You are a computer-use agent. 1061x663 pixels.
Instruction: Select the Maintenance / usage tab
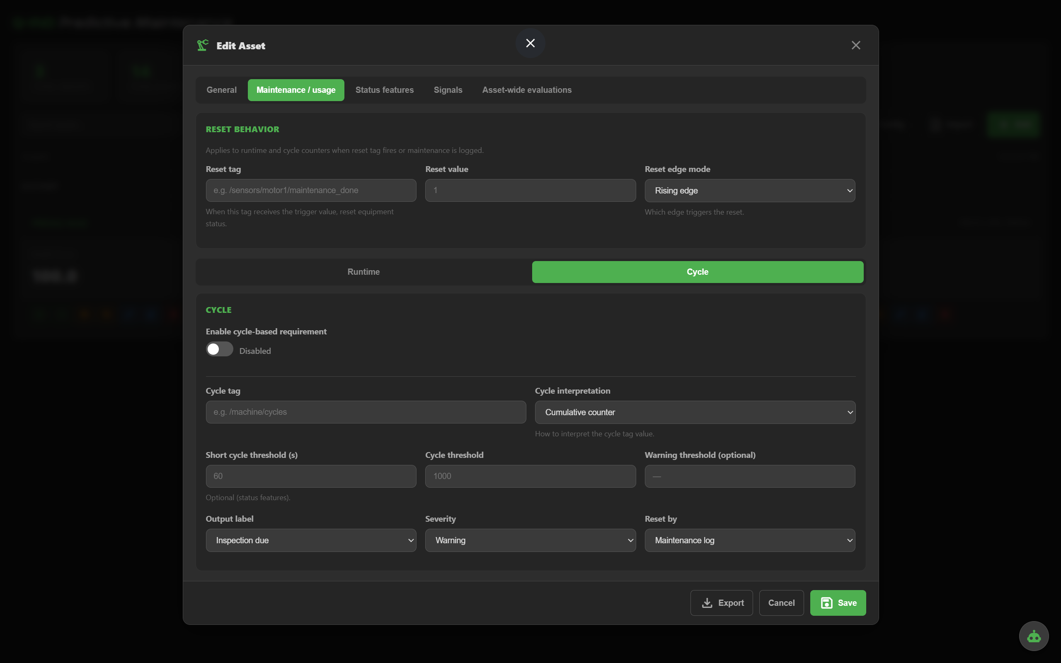(x=296, y=90)
